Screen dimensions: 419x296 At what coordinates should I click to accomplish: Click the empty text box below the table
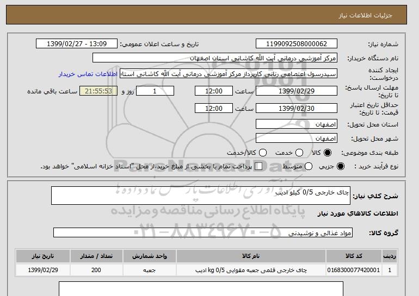[x=201, y=289]
